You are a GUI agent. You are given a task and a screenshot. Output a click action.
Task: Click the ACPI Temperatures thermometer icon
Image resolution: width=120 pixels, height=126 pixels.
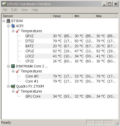[18, 31]
